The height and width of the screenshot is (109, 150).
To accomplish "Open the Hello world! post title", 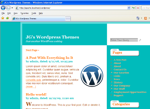I will click(x=36, y=94).
